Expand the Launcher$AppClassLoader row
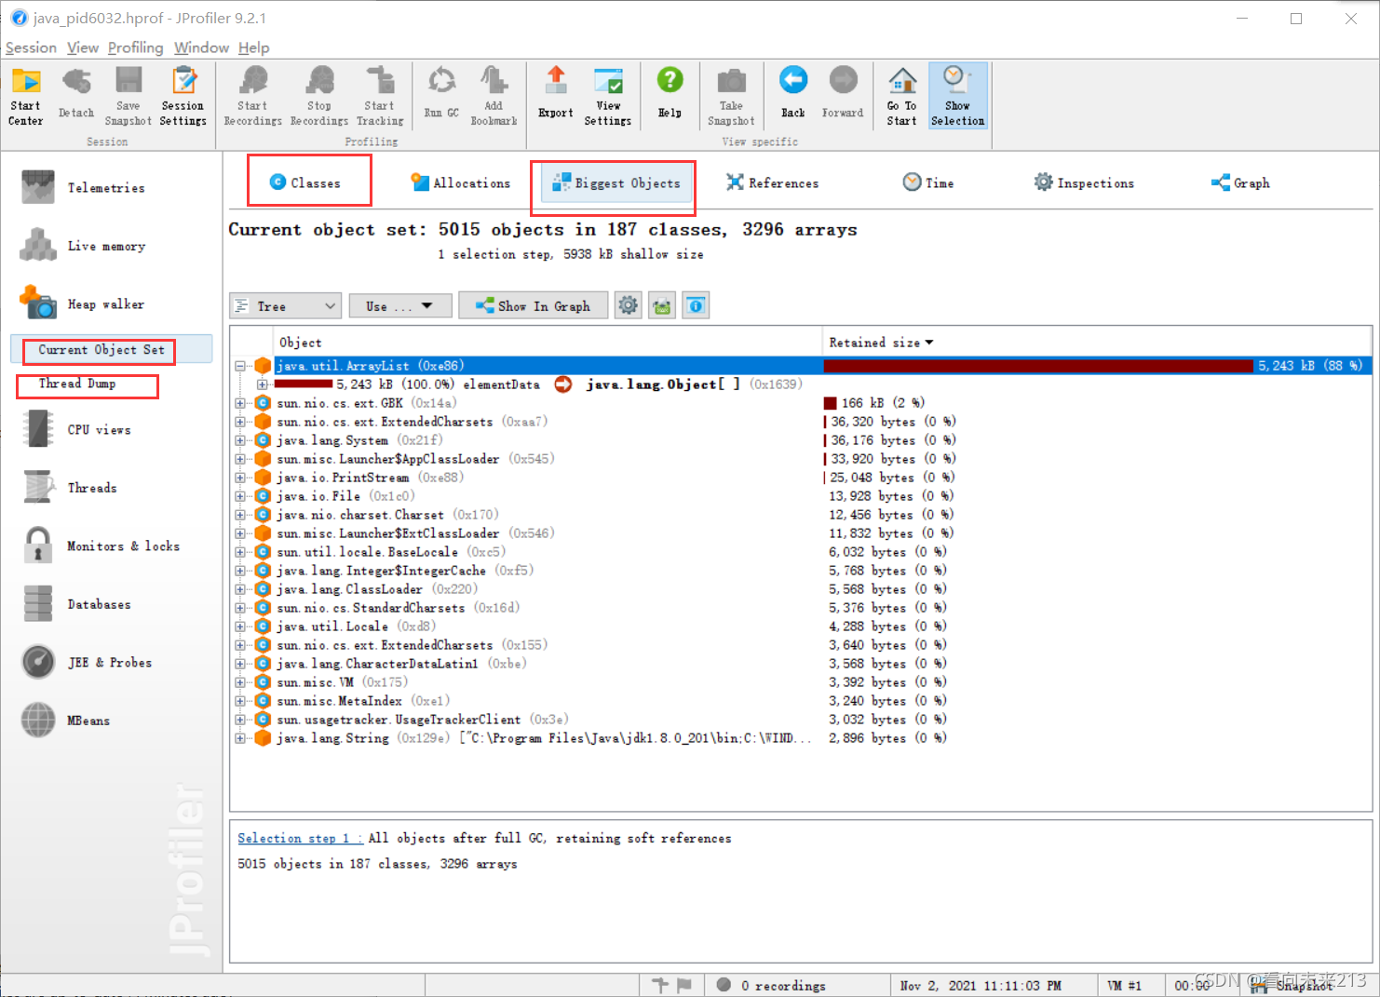 click(240, 459)
